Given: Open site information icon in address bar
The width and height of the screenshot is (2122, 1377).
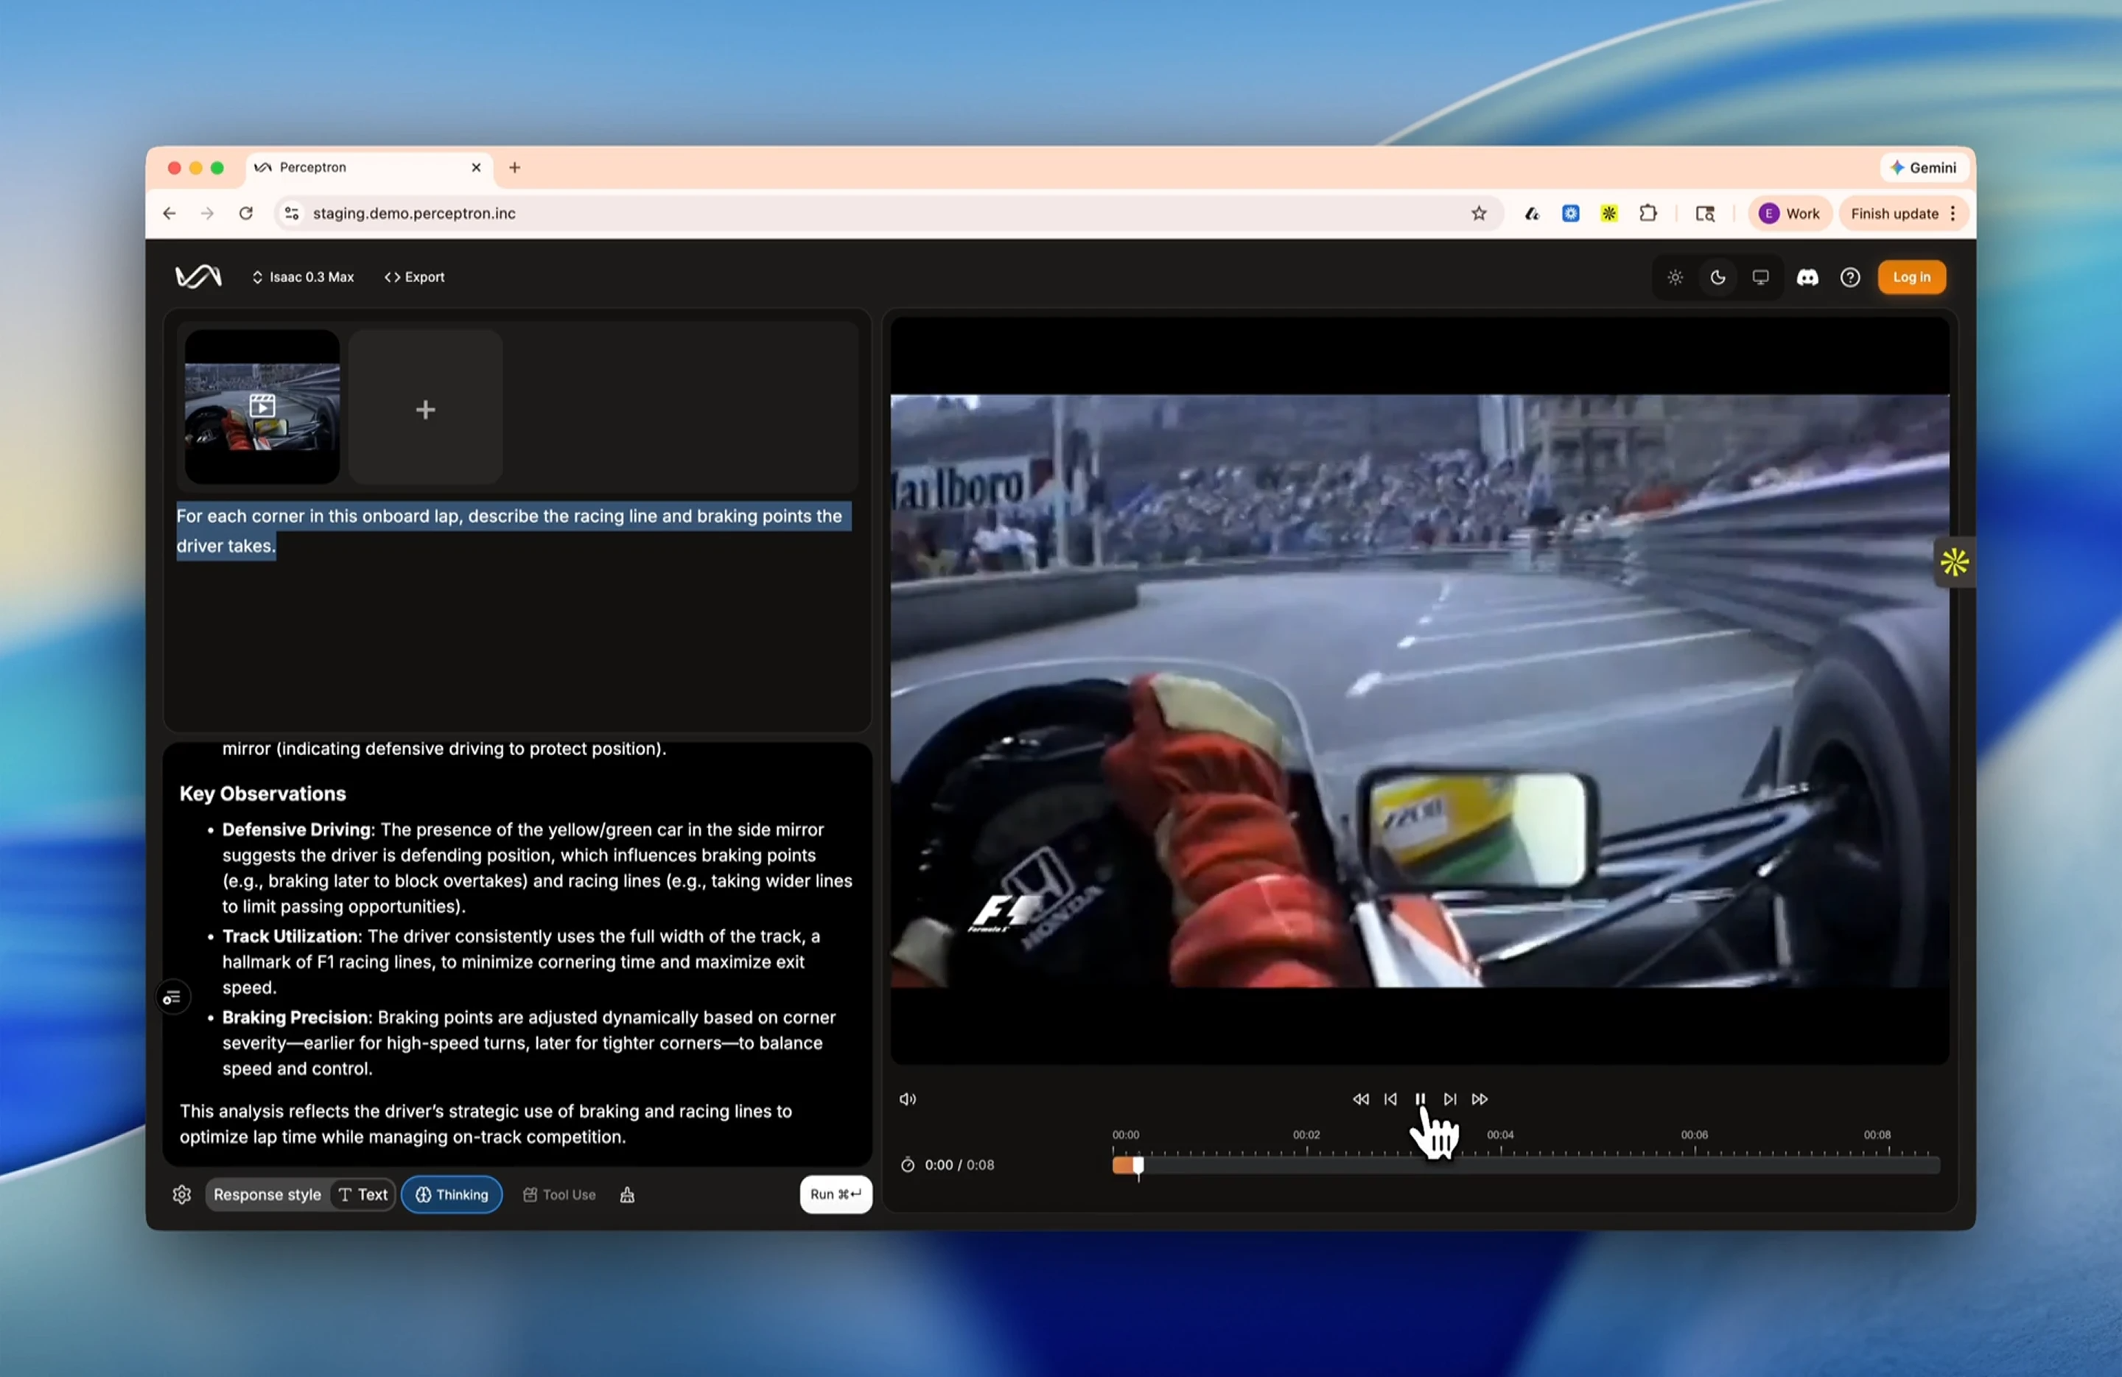Looking at the screenshot, I should (x=292, y=213).
